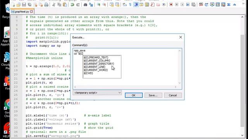Click the macro playback icon

pyautogui.click(x=182, y=5)
